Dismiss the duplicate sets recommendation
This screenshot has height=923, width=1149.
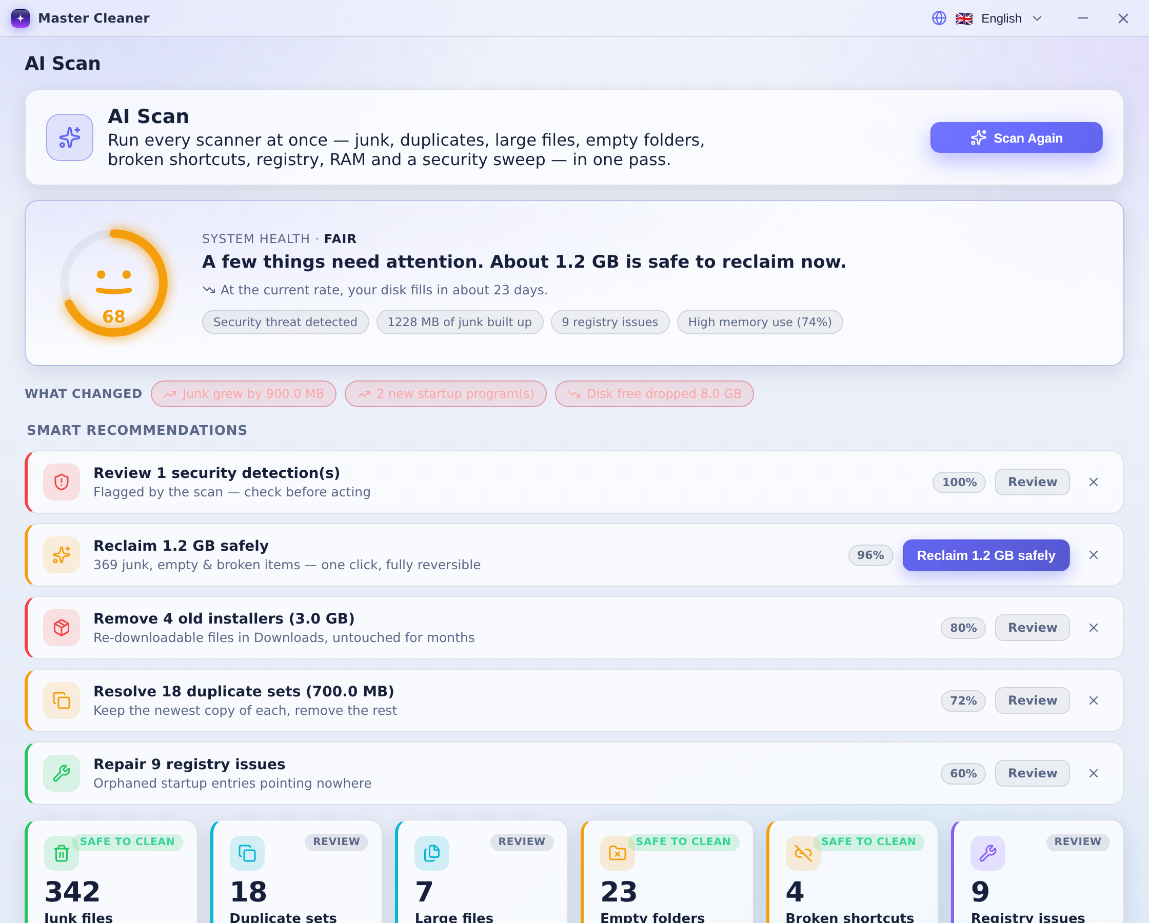click(x=1094, y=701)
